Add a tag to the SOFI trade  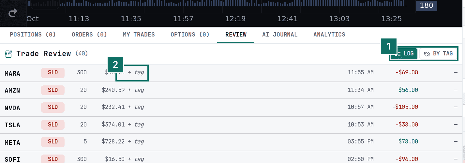pyautogui.click(x=136, y=159)
